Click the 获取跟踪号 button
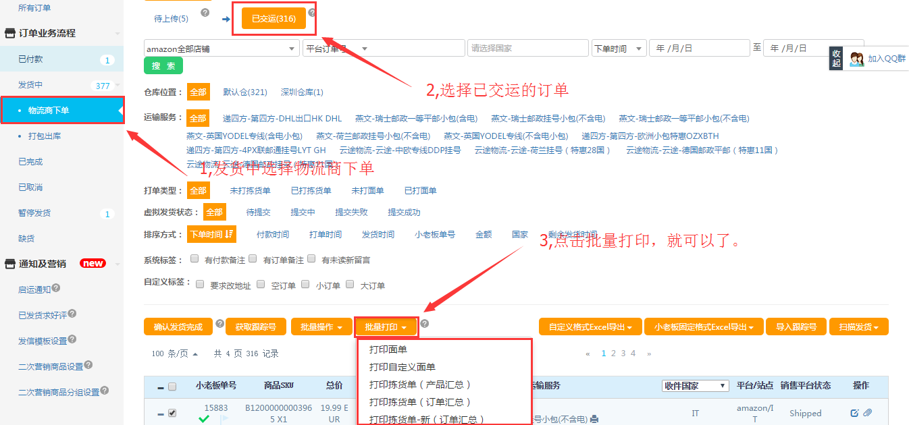The height and width of the screenshot is (425, 909). pyautogui.click(x=256, y=327)
